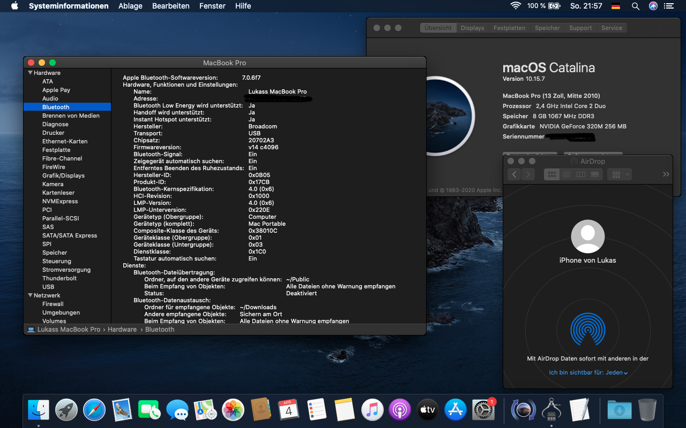
Task: Open Contacts book icon in Dock
Action: (x=261, y=410)
